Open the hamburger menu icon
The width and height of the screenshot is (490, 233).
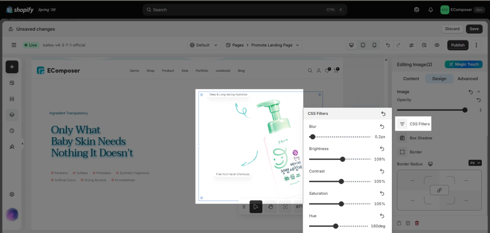pos(14,45)
